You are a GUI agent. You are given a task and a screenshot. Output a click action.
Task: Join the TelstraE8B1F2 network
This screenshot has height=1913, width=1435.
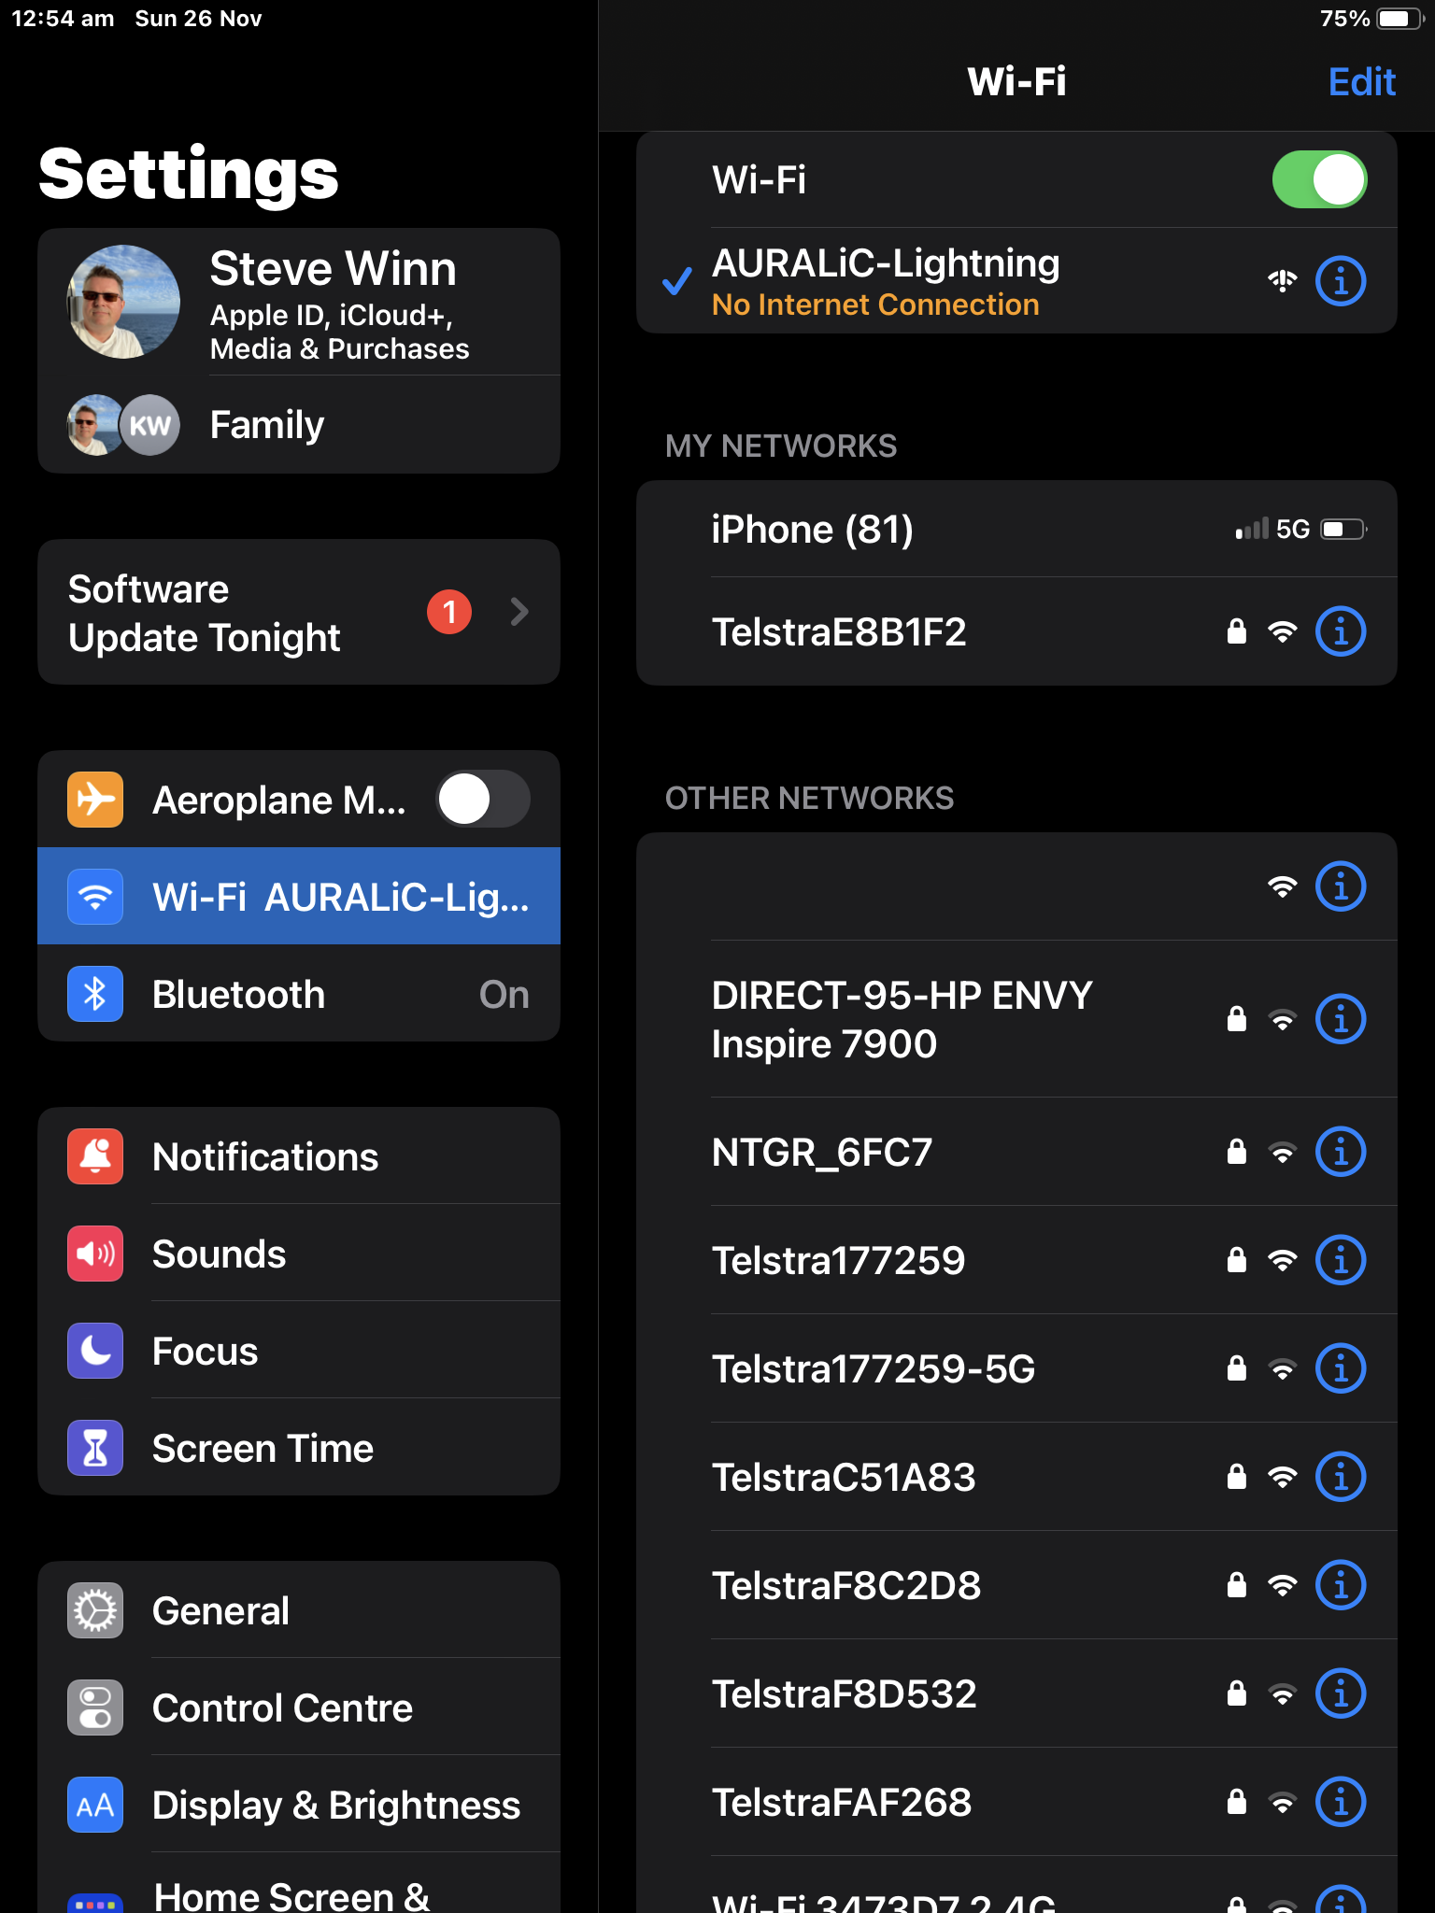click(1016, 632)
